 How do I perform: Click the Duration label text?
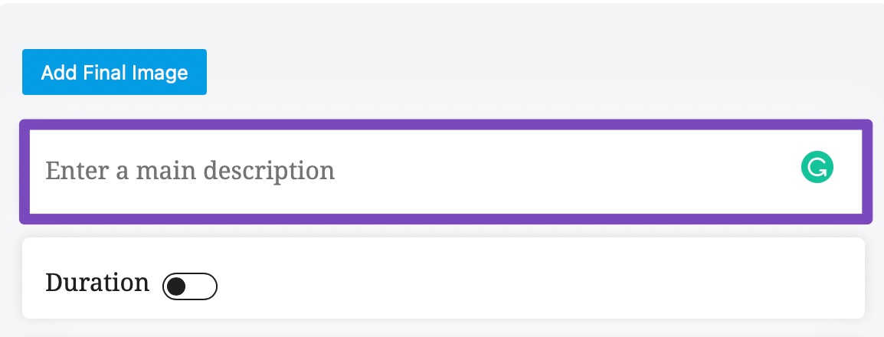click(x=97, y=283)
